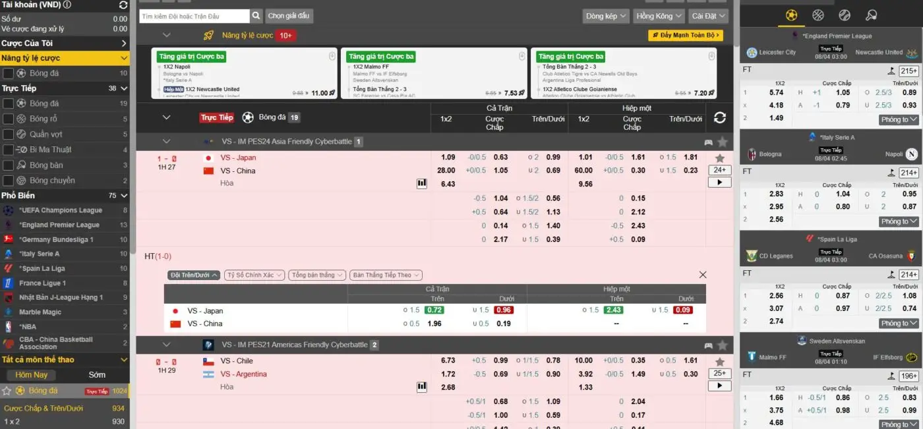Favorite the Japan vs China match star
923x429 pixels.
pos(719,158)
